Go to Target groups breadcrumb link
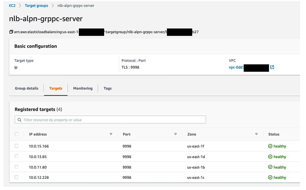This screenshot has width=306, height=190. (36, 6)
